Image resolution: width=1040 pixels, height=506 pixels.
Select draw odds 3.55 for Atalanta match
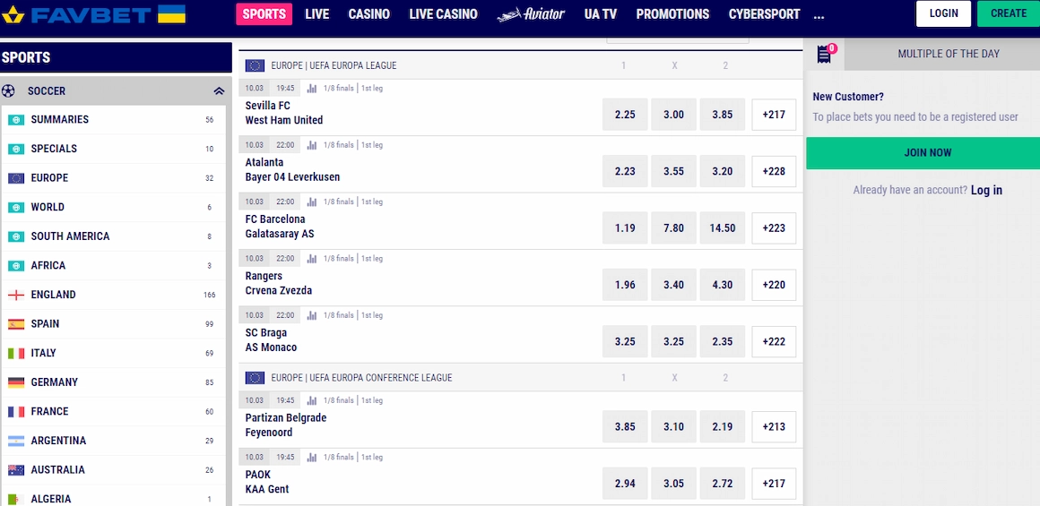click(673, 171)
